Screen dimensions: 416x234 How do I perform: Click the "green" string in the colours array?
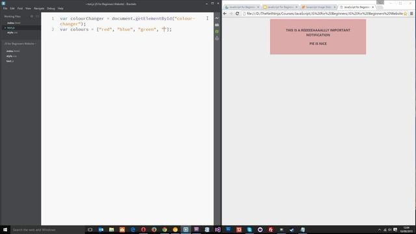click(147, 29)
